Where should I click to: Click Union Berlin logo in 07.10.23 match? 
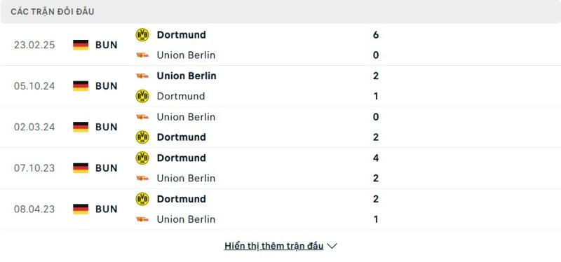(142, 178)
